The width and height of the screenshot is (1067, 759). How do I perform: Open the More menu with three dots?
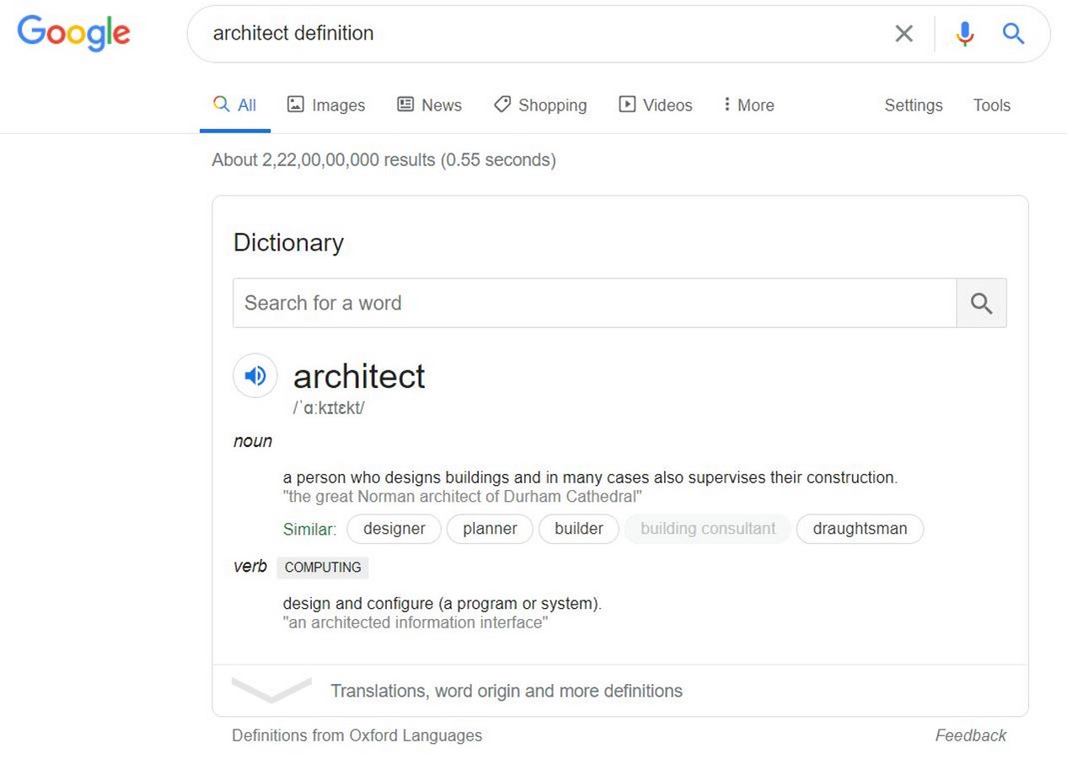click(x=748, y=105)
